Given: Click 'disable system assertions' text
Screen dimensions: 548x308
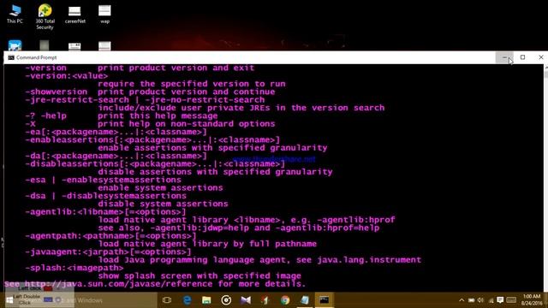Looking at the screenshot, I should pyautogui.click(x=163, y=204).
